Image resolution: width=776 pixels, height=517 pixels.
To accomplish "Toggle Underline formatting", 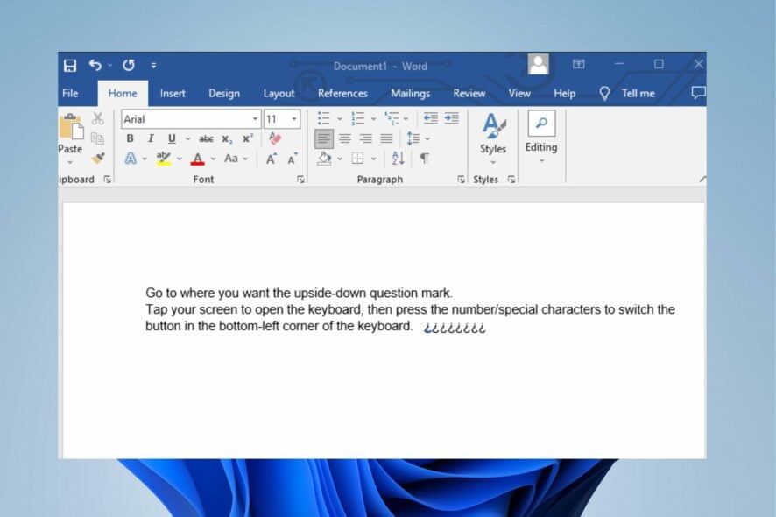I will [x=172, y=138].
